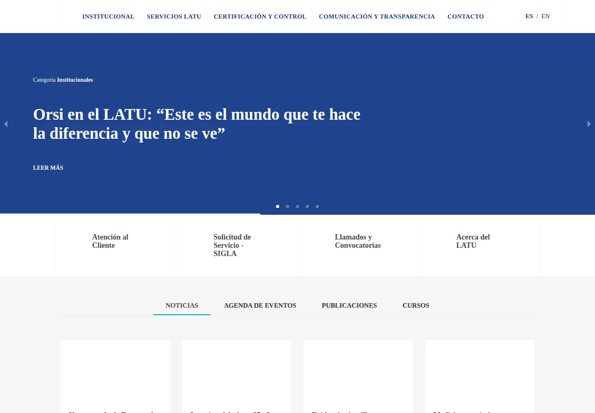This screenshot has width=595, height=413.
Task: Advance carousel with right arrow
Action: click(589, 124)
